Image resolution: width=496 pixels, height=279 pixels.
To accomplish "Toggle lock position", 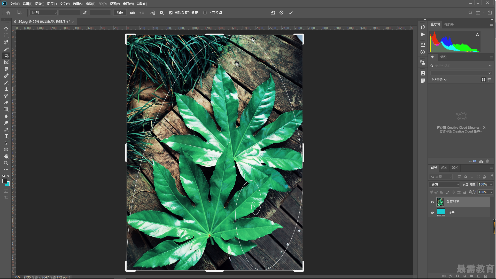I will 453,192.
